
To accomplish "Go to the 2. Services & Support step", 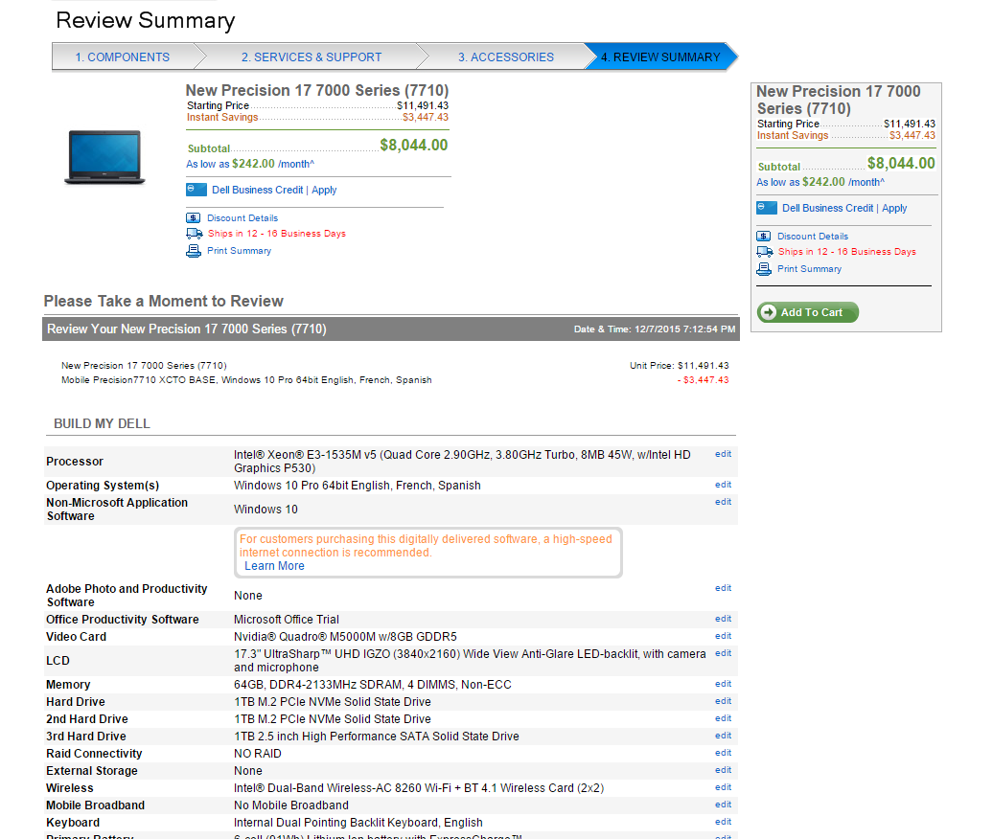I will [x=311, y=57].
